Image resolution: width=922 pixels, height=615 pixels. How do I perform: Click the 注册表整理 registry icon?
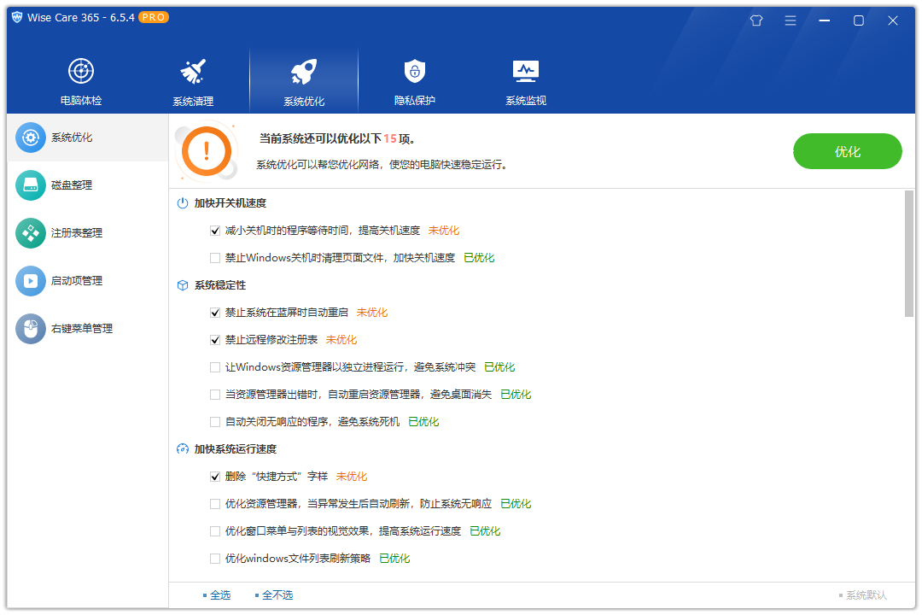click(31, 233)
